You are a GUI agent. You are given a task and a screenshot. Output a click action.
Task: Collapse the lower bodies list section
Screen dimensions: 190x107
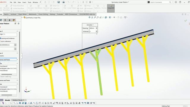(x=17, y=84)
